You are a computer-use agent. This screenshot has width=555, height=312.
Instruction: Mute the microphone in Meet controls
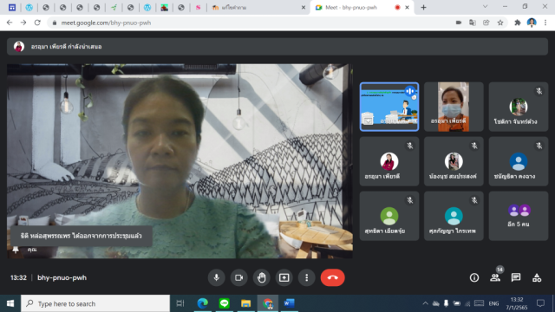point(216,277)
